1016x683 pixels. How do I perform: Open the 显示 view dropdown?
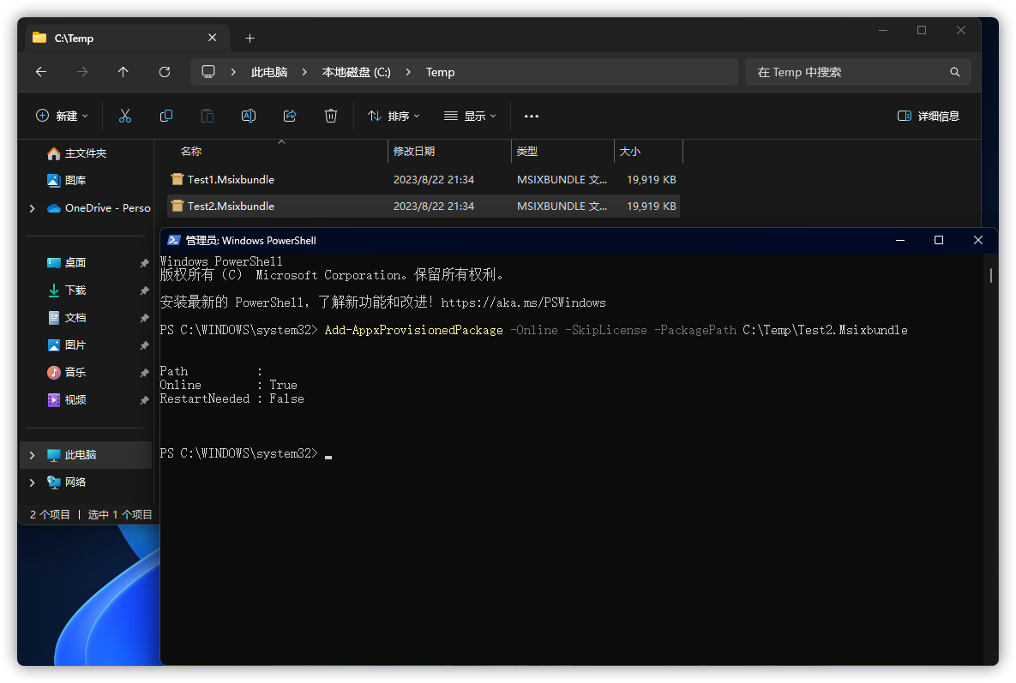click(471, 116)
